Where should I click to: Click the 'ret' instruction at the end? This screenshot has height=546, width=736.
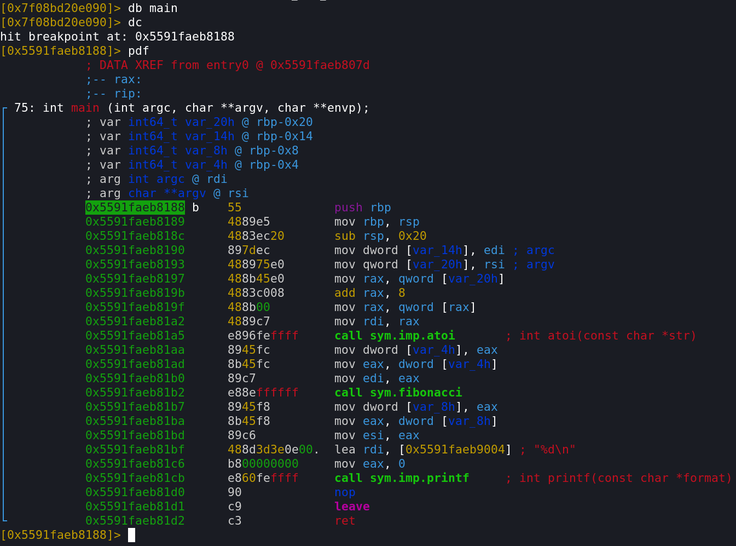[x=345, y=521]
